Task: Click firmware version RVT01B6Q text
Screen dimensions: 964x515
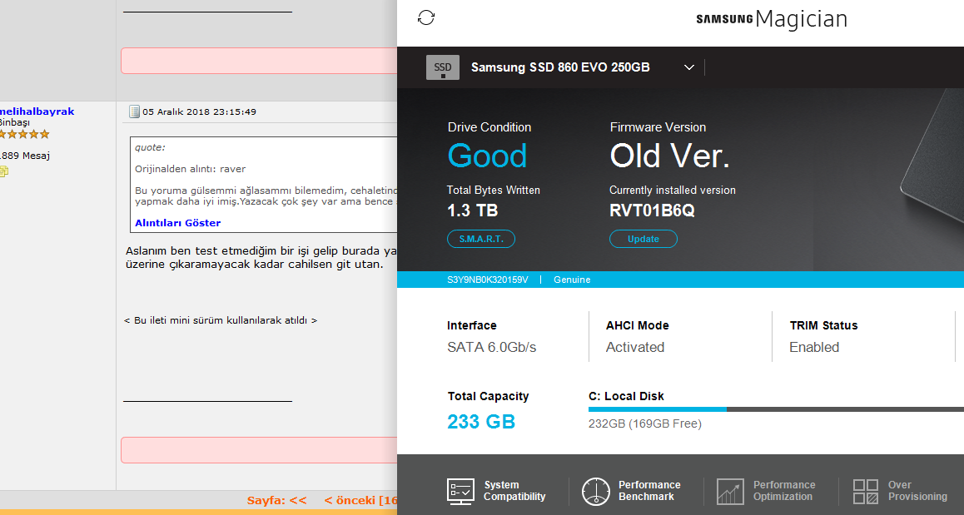Action: tap(652, 210)
